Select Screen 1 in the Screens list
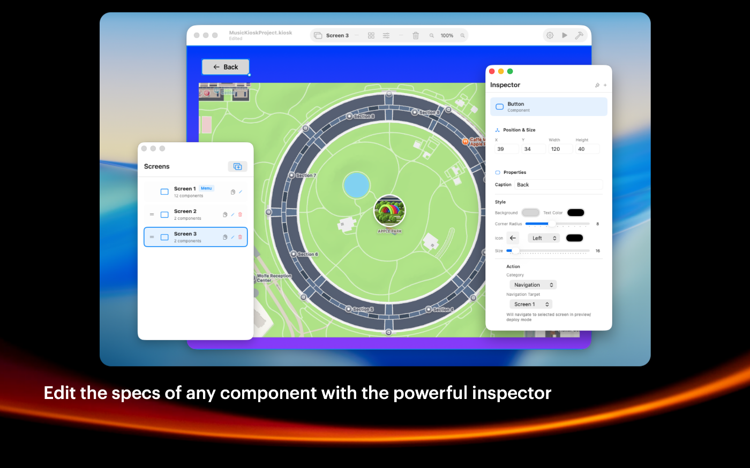This screenshot has height=468, width=750. (185, 191)
